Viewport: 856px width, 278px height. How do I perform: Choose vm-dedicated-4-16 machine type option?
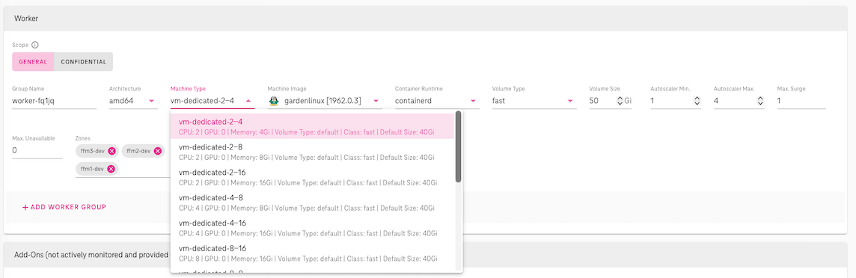(312, 228)
